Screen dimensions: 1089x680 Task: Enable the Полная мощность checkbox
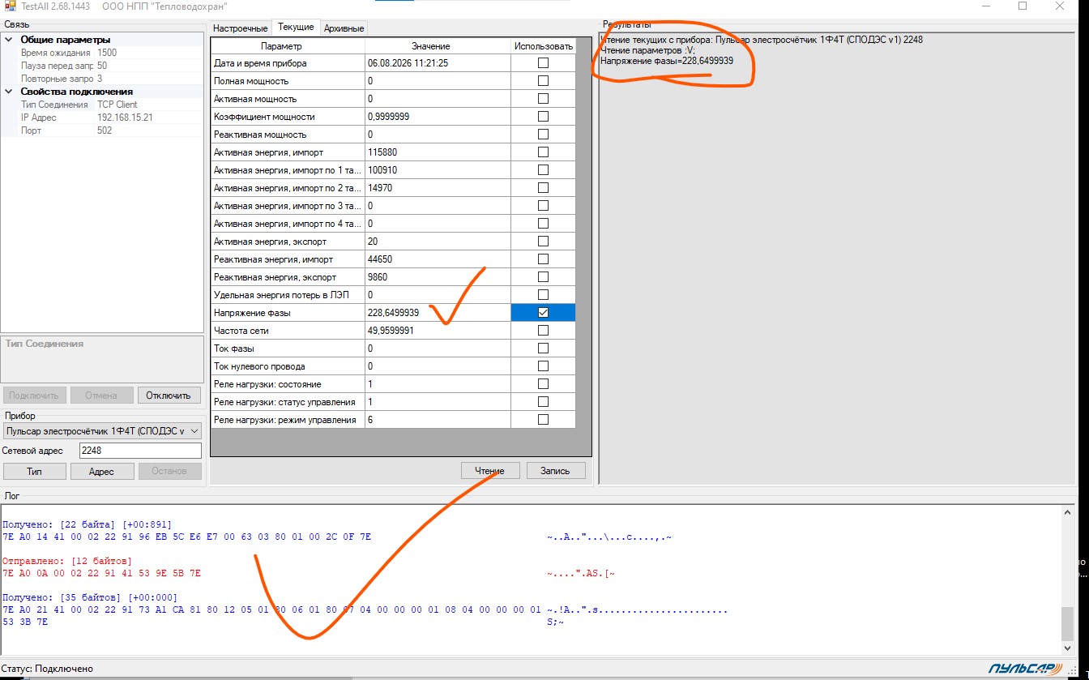(x=543, y=81)
